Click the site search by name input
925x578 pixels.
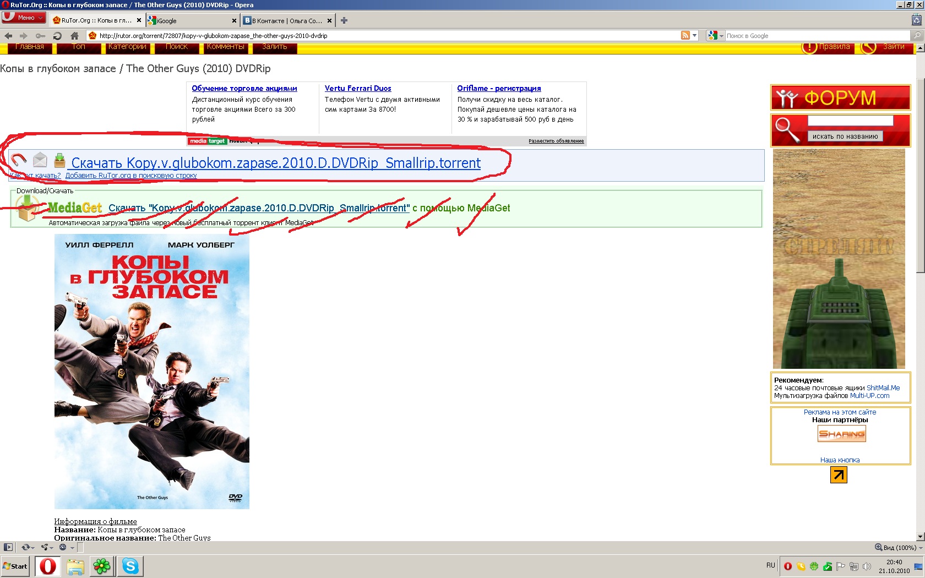pos(850,121)
